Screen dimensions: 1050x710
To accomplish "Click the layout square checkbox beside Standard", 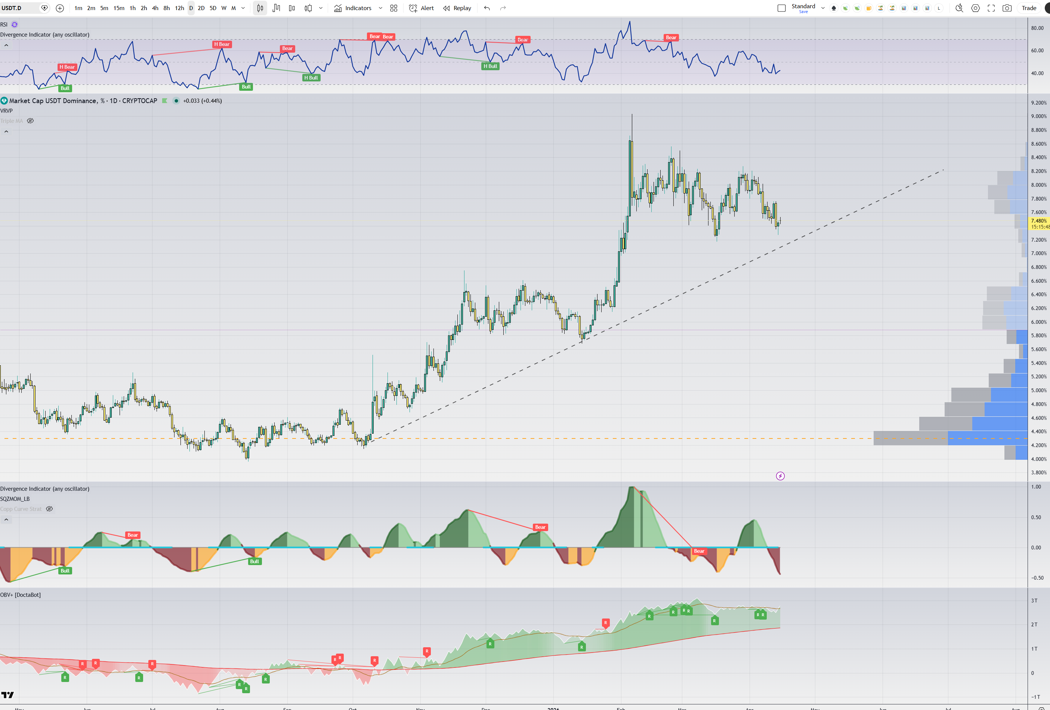I will tap(781, 8).
